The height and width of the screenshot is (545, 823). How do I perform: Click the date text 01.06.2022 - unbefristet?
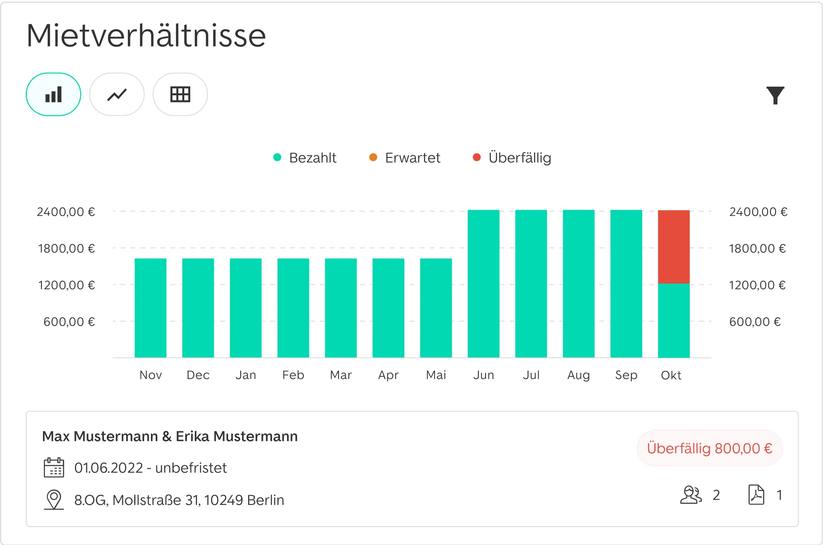151,468
